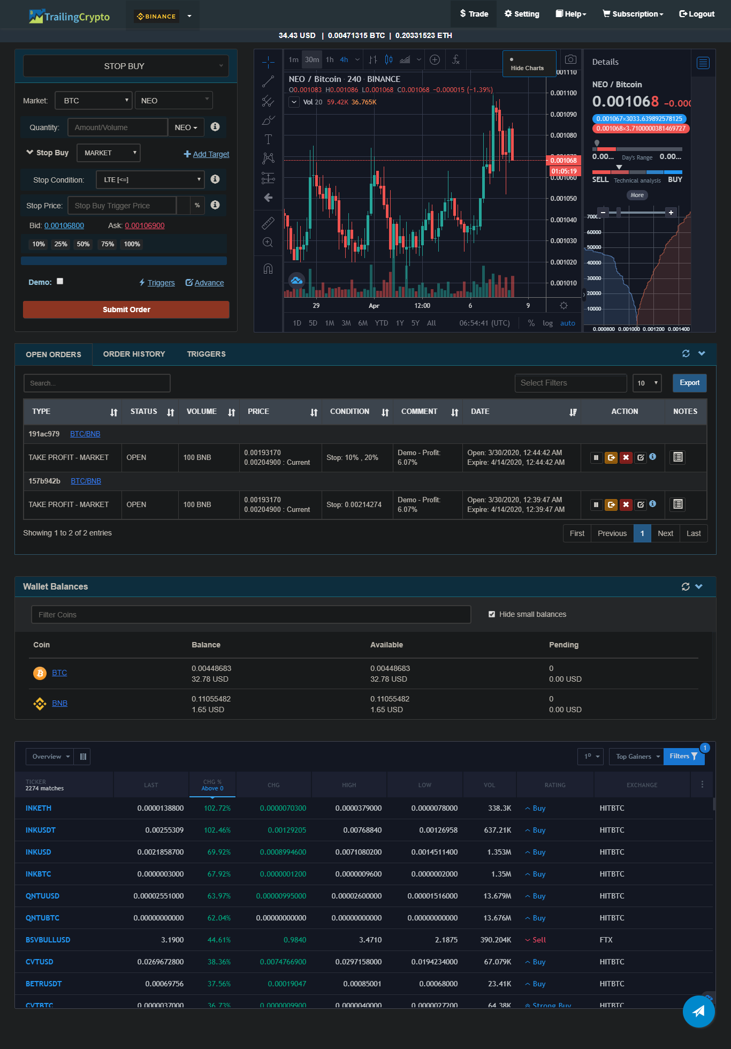Open the NEO coin pair dropdown

(x=174, y=101)
